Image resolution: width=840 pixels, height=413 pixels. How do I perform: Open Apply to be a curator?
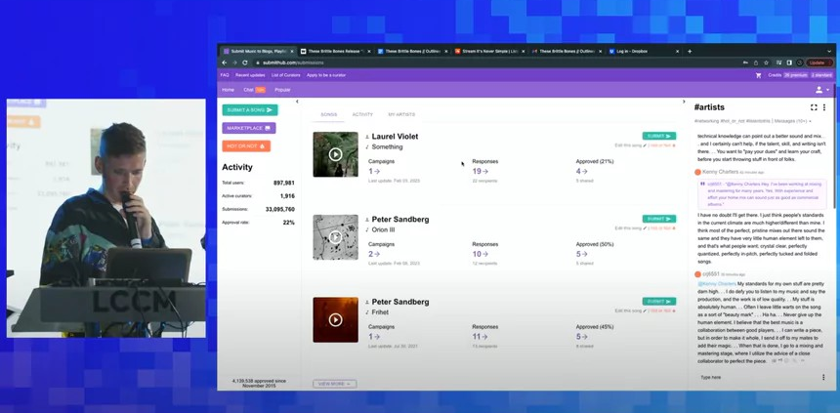click(x=326, y=75)
